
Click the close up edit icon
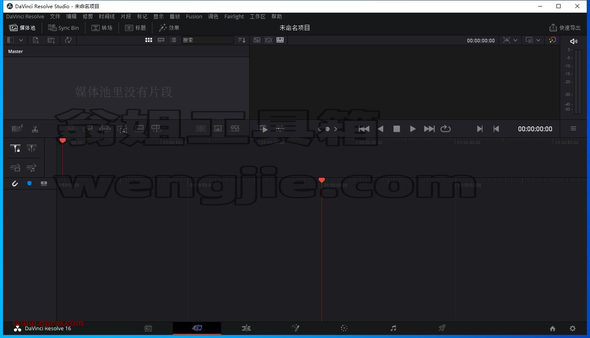point(123,129)
